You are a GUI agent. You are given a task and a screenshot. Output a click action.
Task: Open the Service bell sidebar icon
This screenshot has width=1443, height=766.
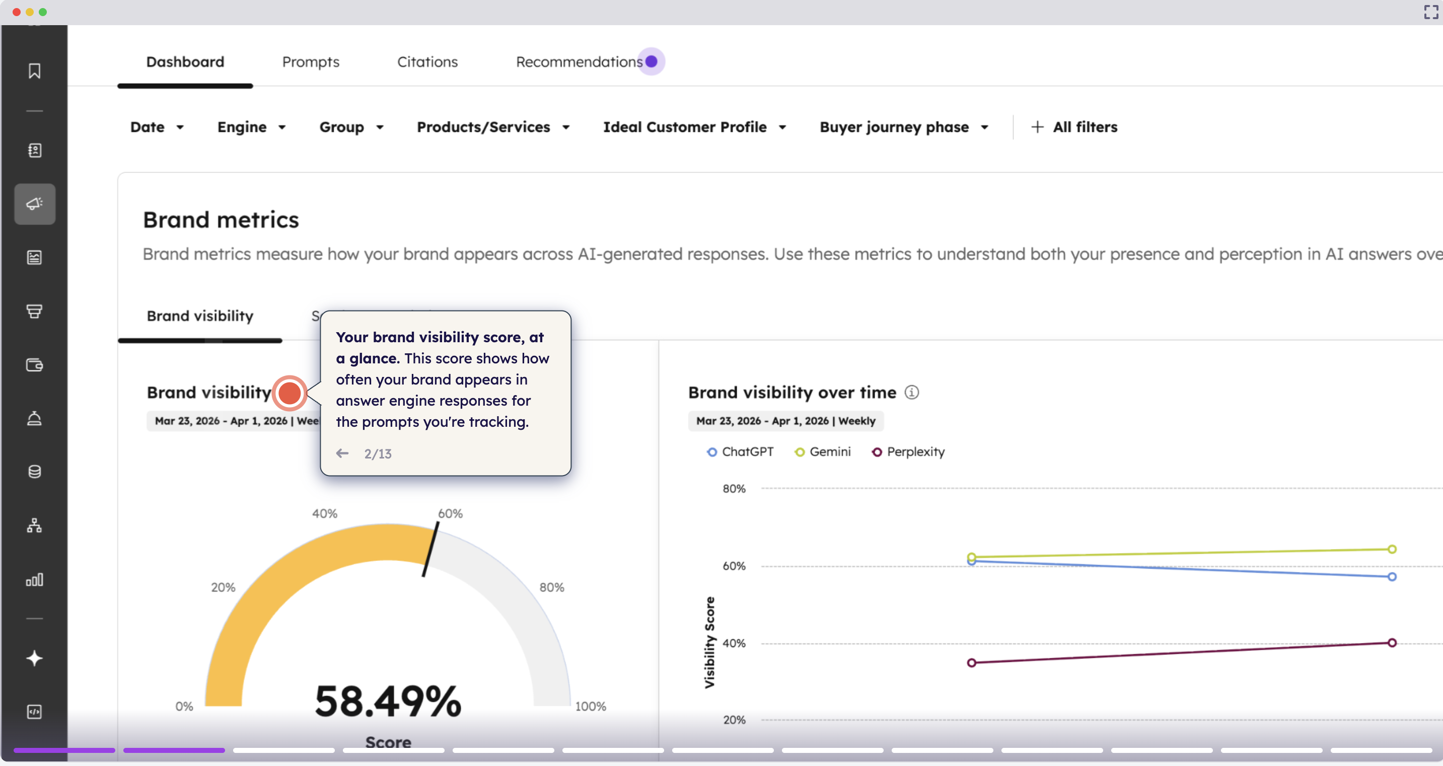tap(34, 418)
